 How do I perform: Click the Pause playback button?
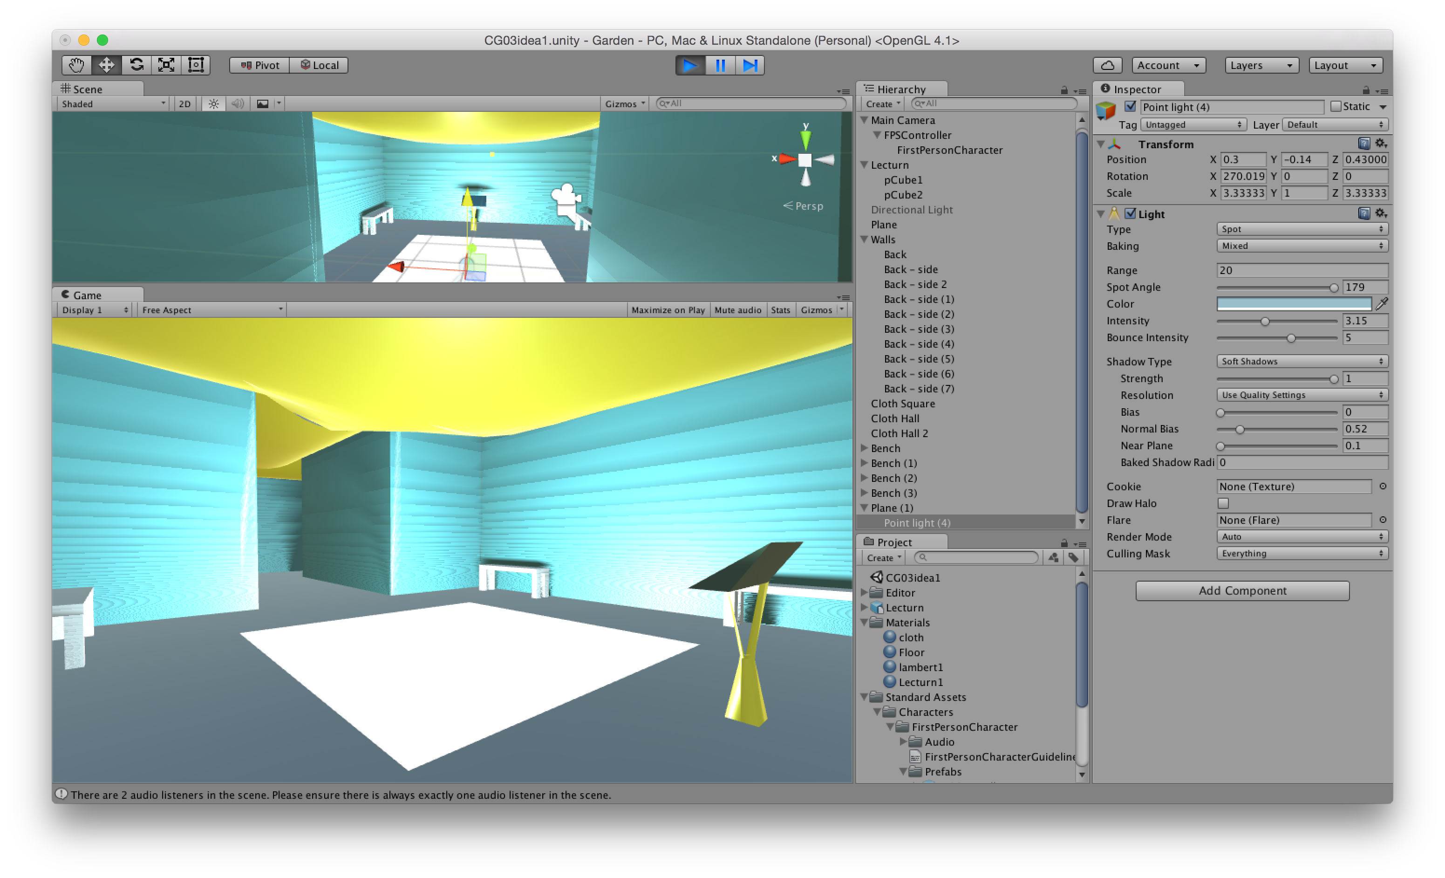(x=720, y=65)
